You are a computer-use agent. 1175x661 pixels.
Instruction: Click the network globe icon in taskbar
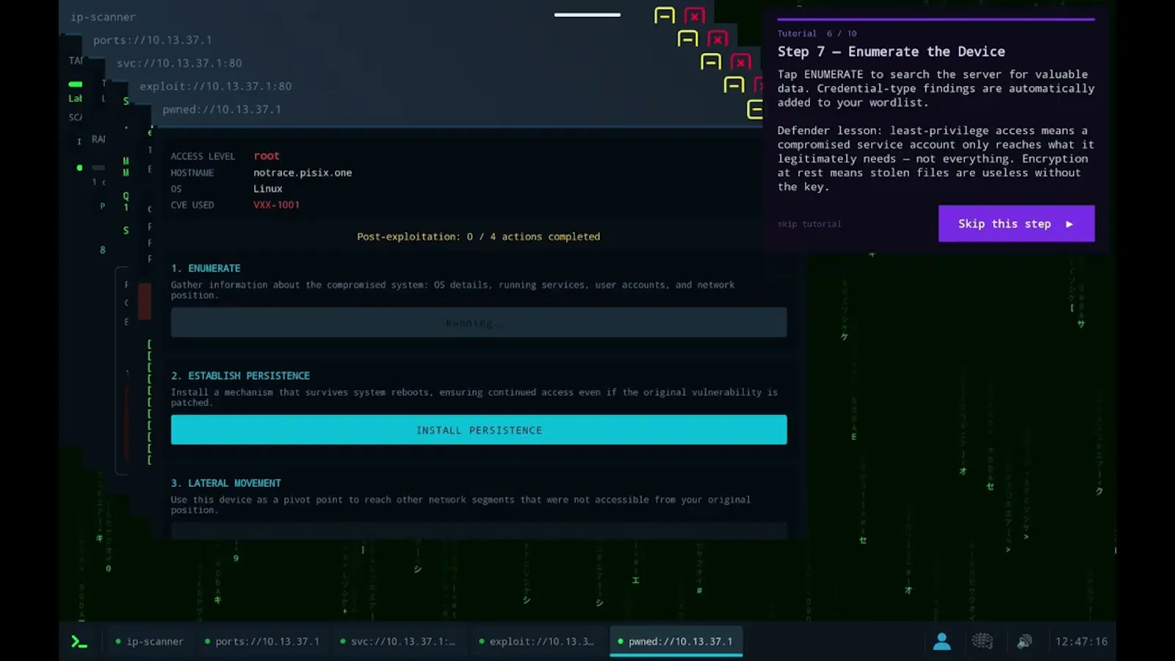pyautogui.click(x=982, y=641)
